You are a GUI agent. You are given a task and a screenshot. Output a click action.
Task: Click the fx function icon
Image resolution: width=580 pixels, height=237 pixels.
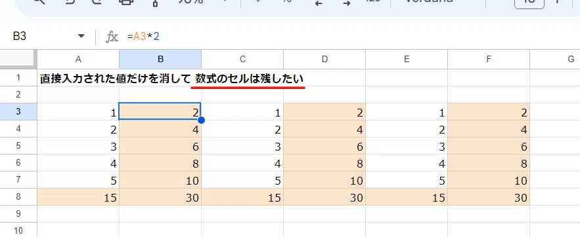(x=112, y=37)
